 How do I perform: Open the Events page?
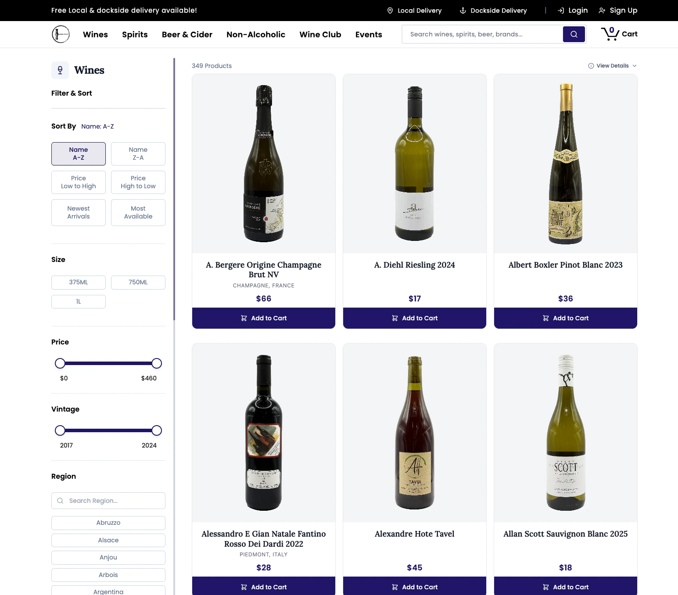click(x=369, y=34)
